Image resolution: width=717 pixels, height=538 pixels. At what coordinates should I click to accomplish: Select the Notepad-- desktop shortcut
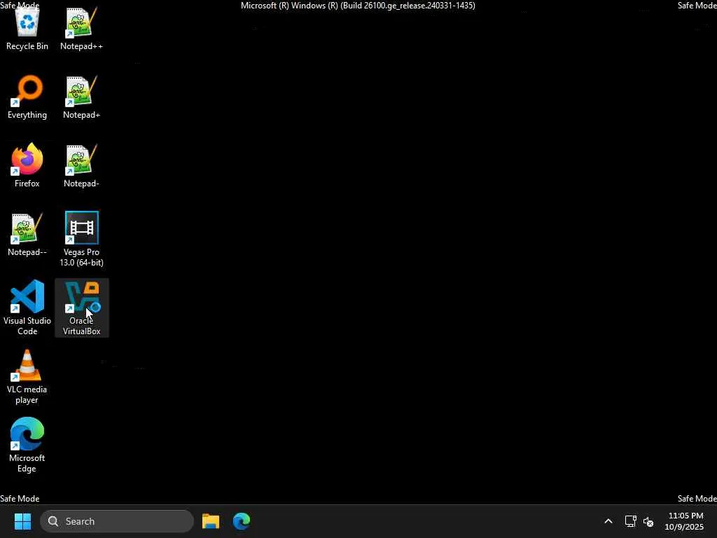[27, 234]
